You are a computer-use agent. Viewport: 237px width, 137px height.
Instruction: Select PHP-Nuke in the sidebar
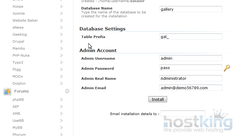(21, 55)
